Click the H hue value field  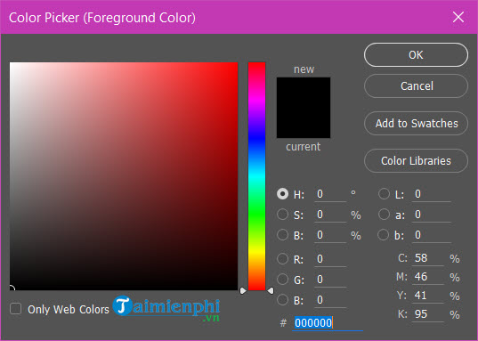(330, 194)
